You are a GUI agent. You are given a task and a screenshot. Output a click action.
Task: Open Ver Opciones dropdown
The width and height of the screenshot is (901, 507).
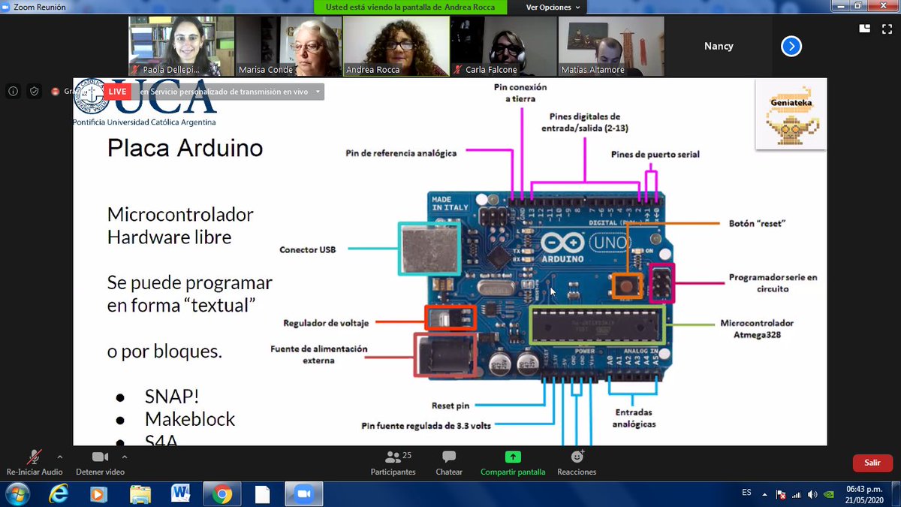553,7
